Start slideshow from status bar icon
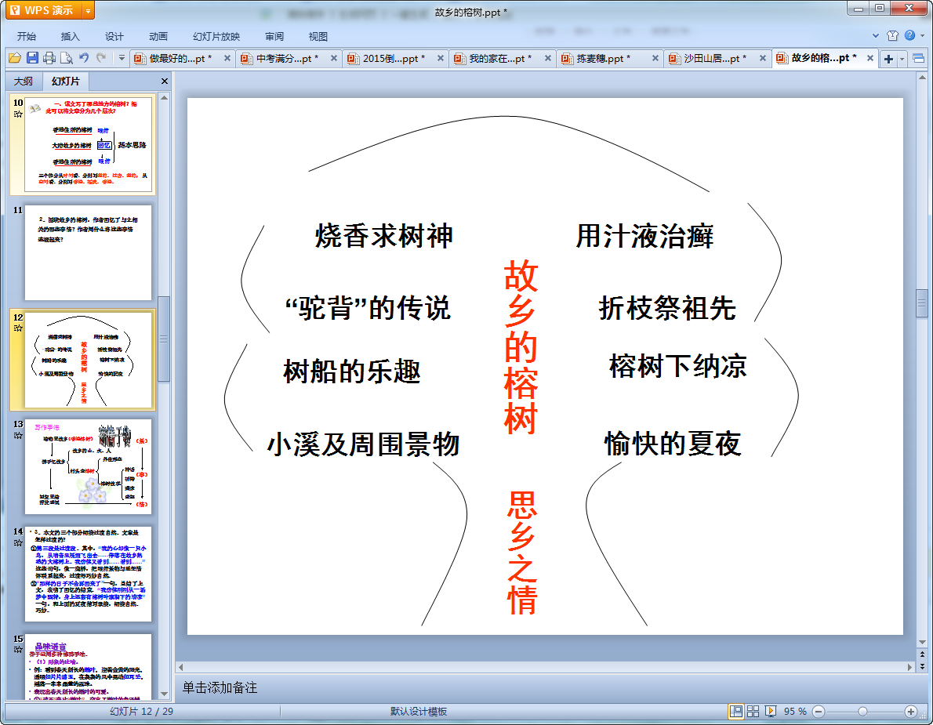 coord(771,711)
